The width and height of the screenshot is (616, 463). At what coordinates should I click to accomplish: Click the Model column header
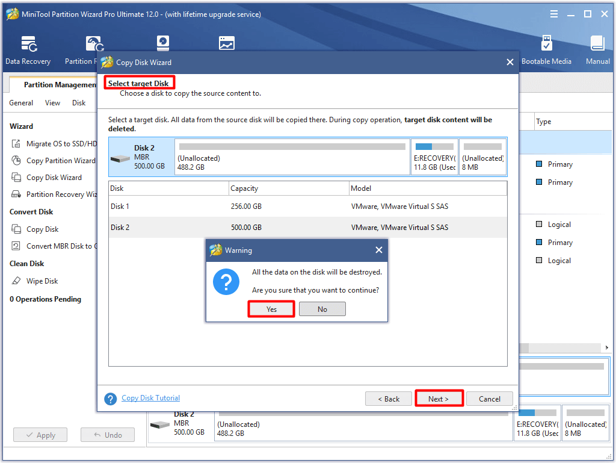(x=428, y=188)
